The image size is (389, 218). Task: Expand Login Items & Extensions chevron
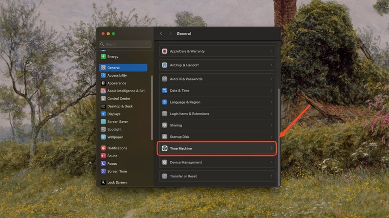point(272,114)
